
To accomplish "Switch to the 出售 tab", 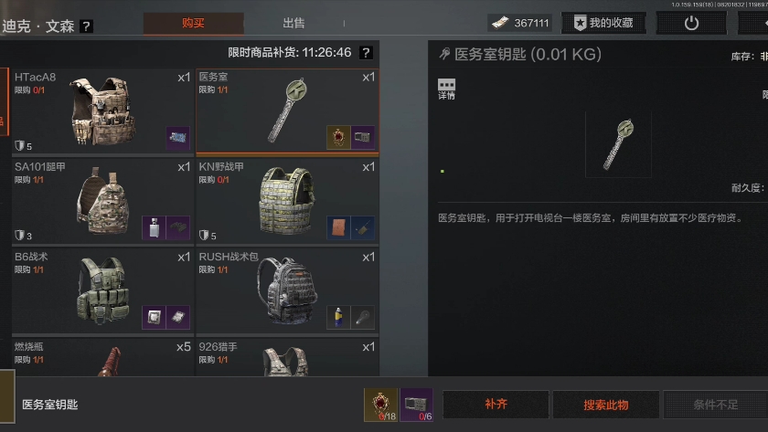I will click(x=293, y=23).
